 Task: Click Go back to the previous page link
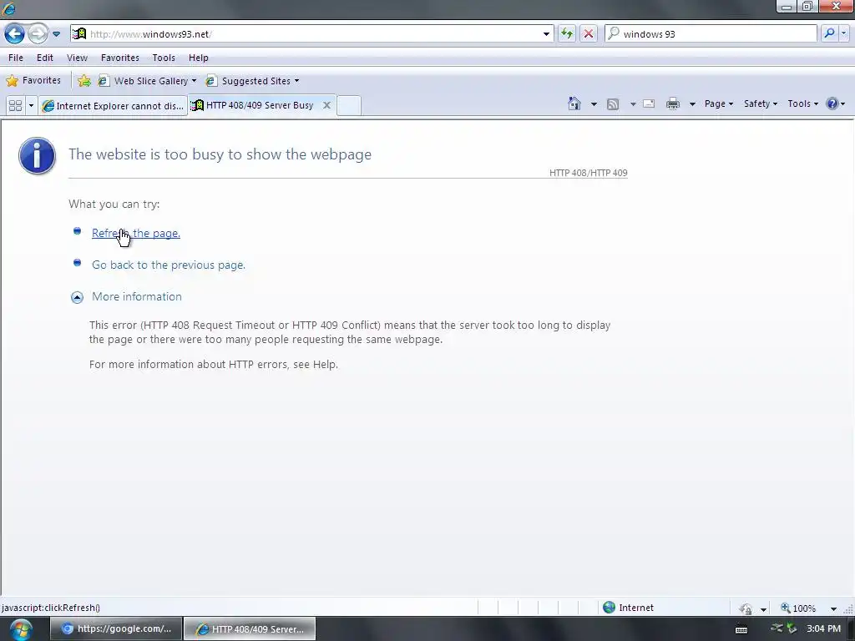click(x=169, y=265)
